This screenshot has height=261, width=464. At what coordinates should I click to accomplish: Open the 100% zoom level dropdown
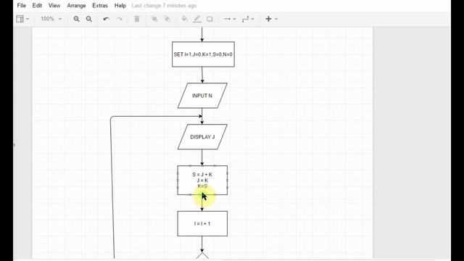click(x=51, y=19)
